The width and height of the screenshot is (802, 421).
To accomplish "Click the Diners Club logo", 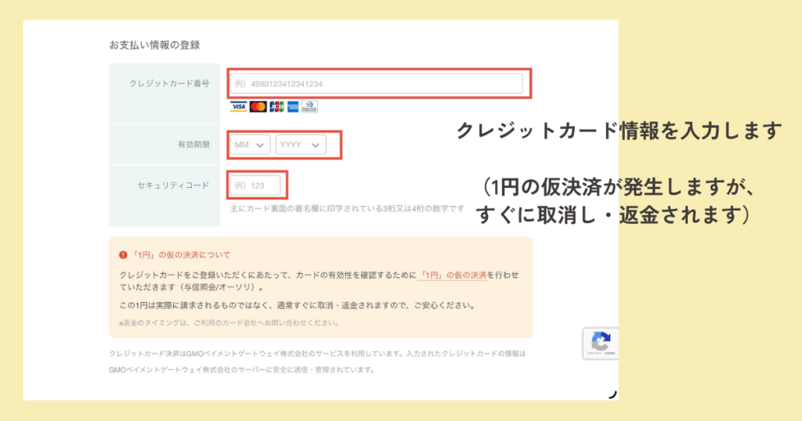I will [x=310, y=106].
